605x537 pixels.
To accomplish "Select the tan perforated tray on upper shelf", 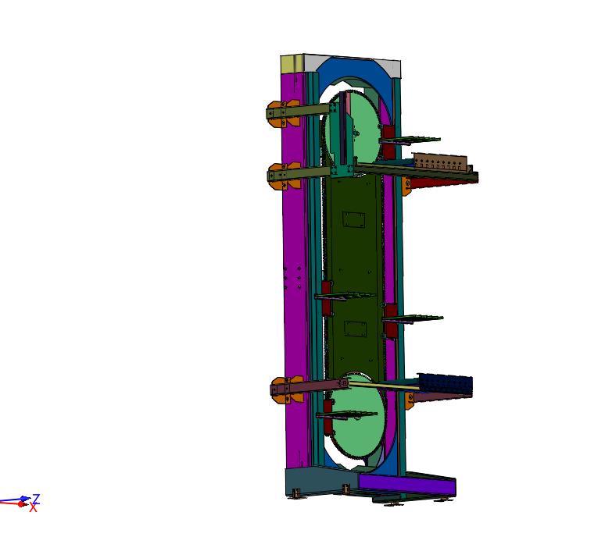I will pos(442,162).
